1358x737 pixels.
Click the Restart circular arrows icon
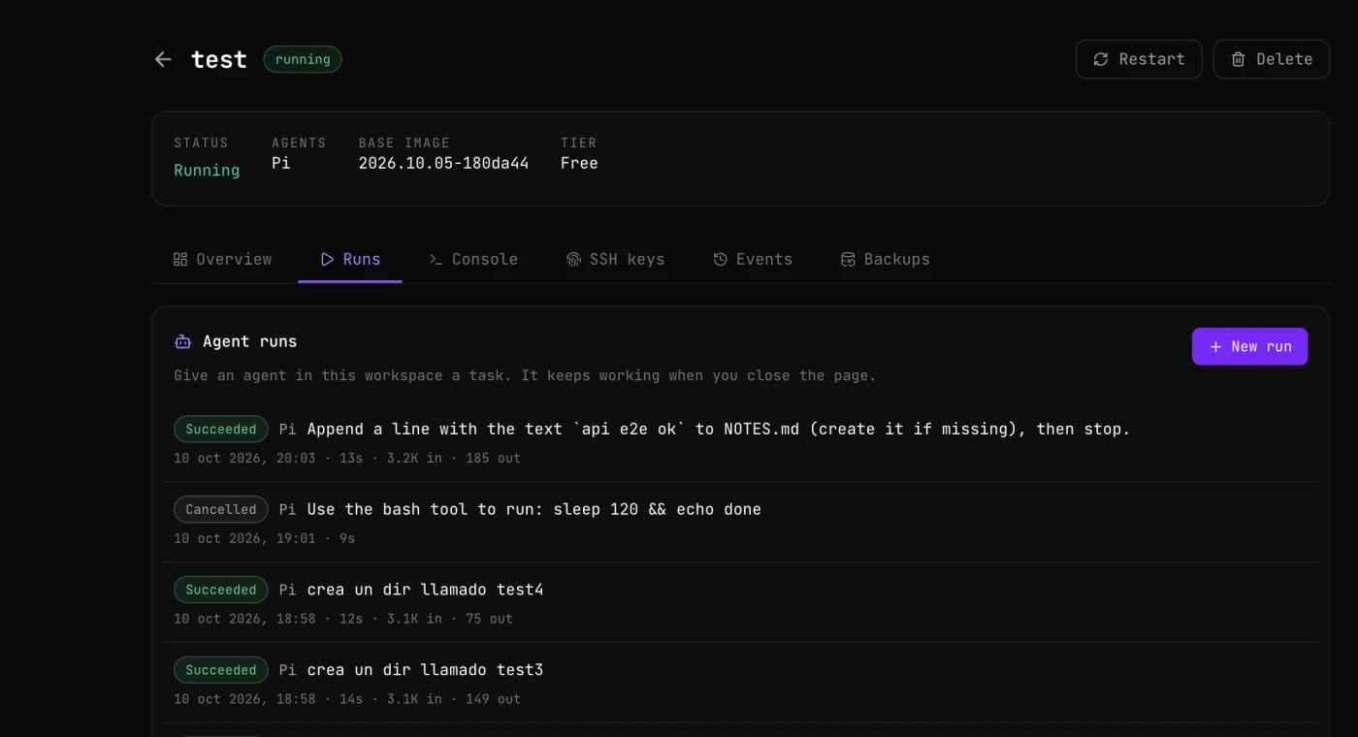pyautogui.click(x=1101, y=59)
